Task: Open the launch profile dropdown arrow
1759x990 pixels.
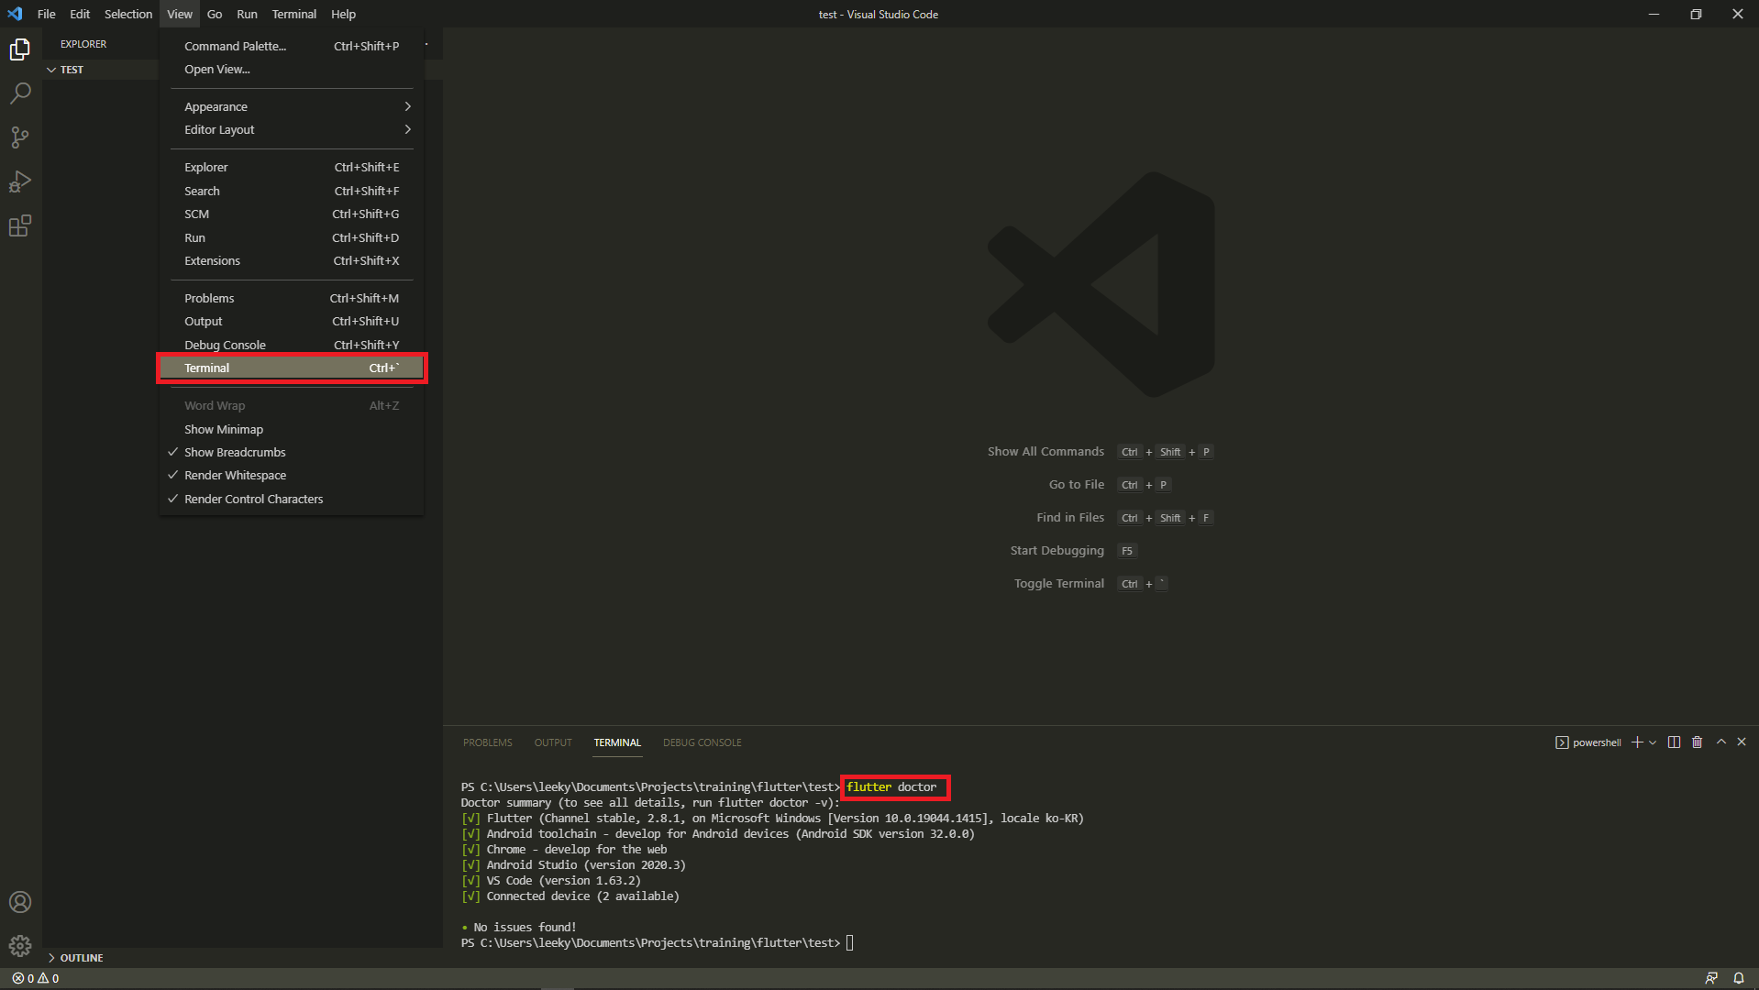Action: point(1653,742)
